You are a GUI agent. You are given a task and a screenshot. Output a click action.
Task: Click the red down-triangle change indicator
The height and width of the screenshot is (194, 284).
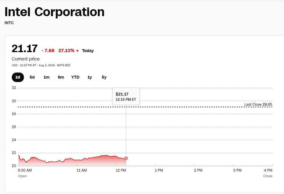click(77, 51)
